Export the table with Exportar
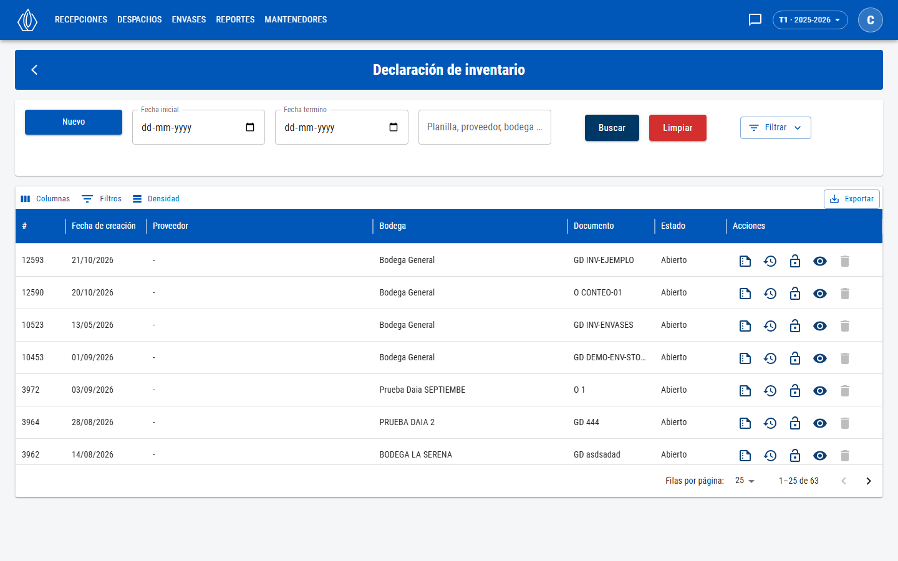The width and height of the screenshot is (898, 561). (x=852, y=199)
